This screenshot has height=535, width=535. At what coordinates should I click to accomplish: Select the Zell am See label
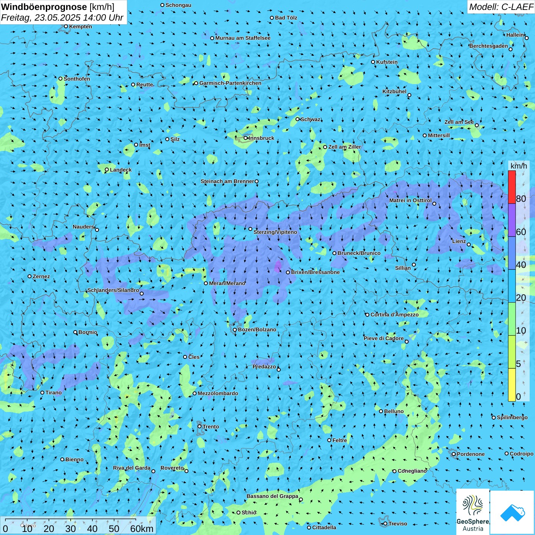(459, 122)
